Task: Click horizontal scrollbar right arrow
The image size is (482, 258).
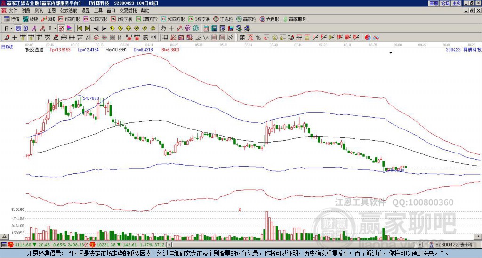Action: pos(420,245)
